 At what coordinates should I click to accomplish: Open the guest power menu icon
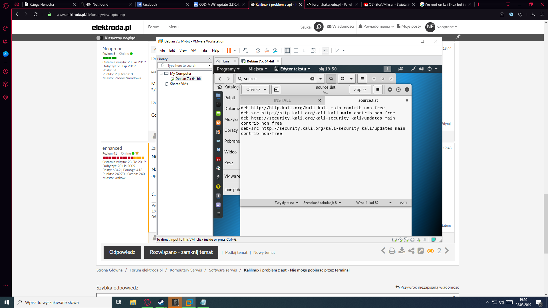[430, 69]
